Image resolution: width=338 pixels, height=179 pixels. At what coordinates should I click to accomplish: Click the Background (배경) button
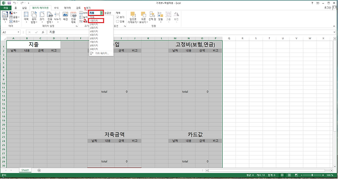coord(65,16)
